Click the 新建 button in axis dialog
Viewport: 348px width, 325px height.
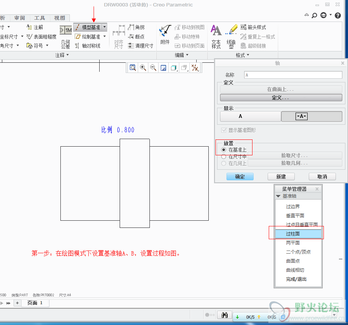[281, 176]
